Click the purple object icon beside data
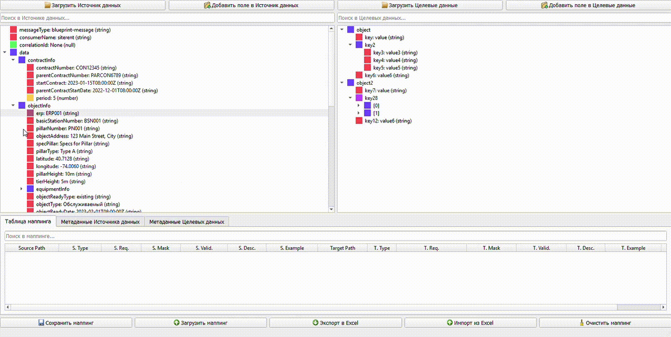 [x=13, y=52]
